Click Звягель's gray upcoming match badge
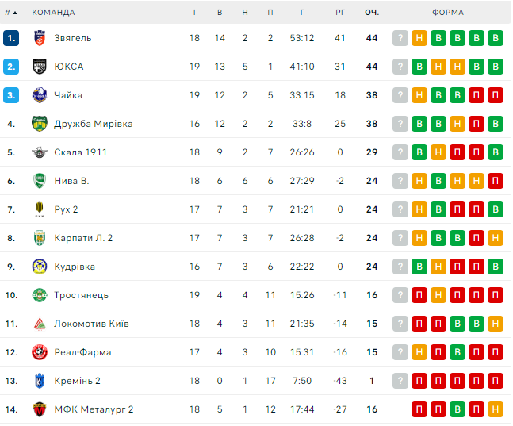Viewport: 513px width, 426px height. (x=400, y=38)
